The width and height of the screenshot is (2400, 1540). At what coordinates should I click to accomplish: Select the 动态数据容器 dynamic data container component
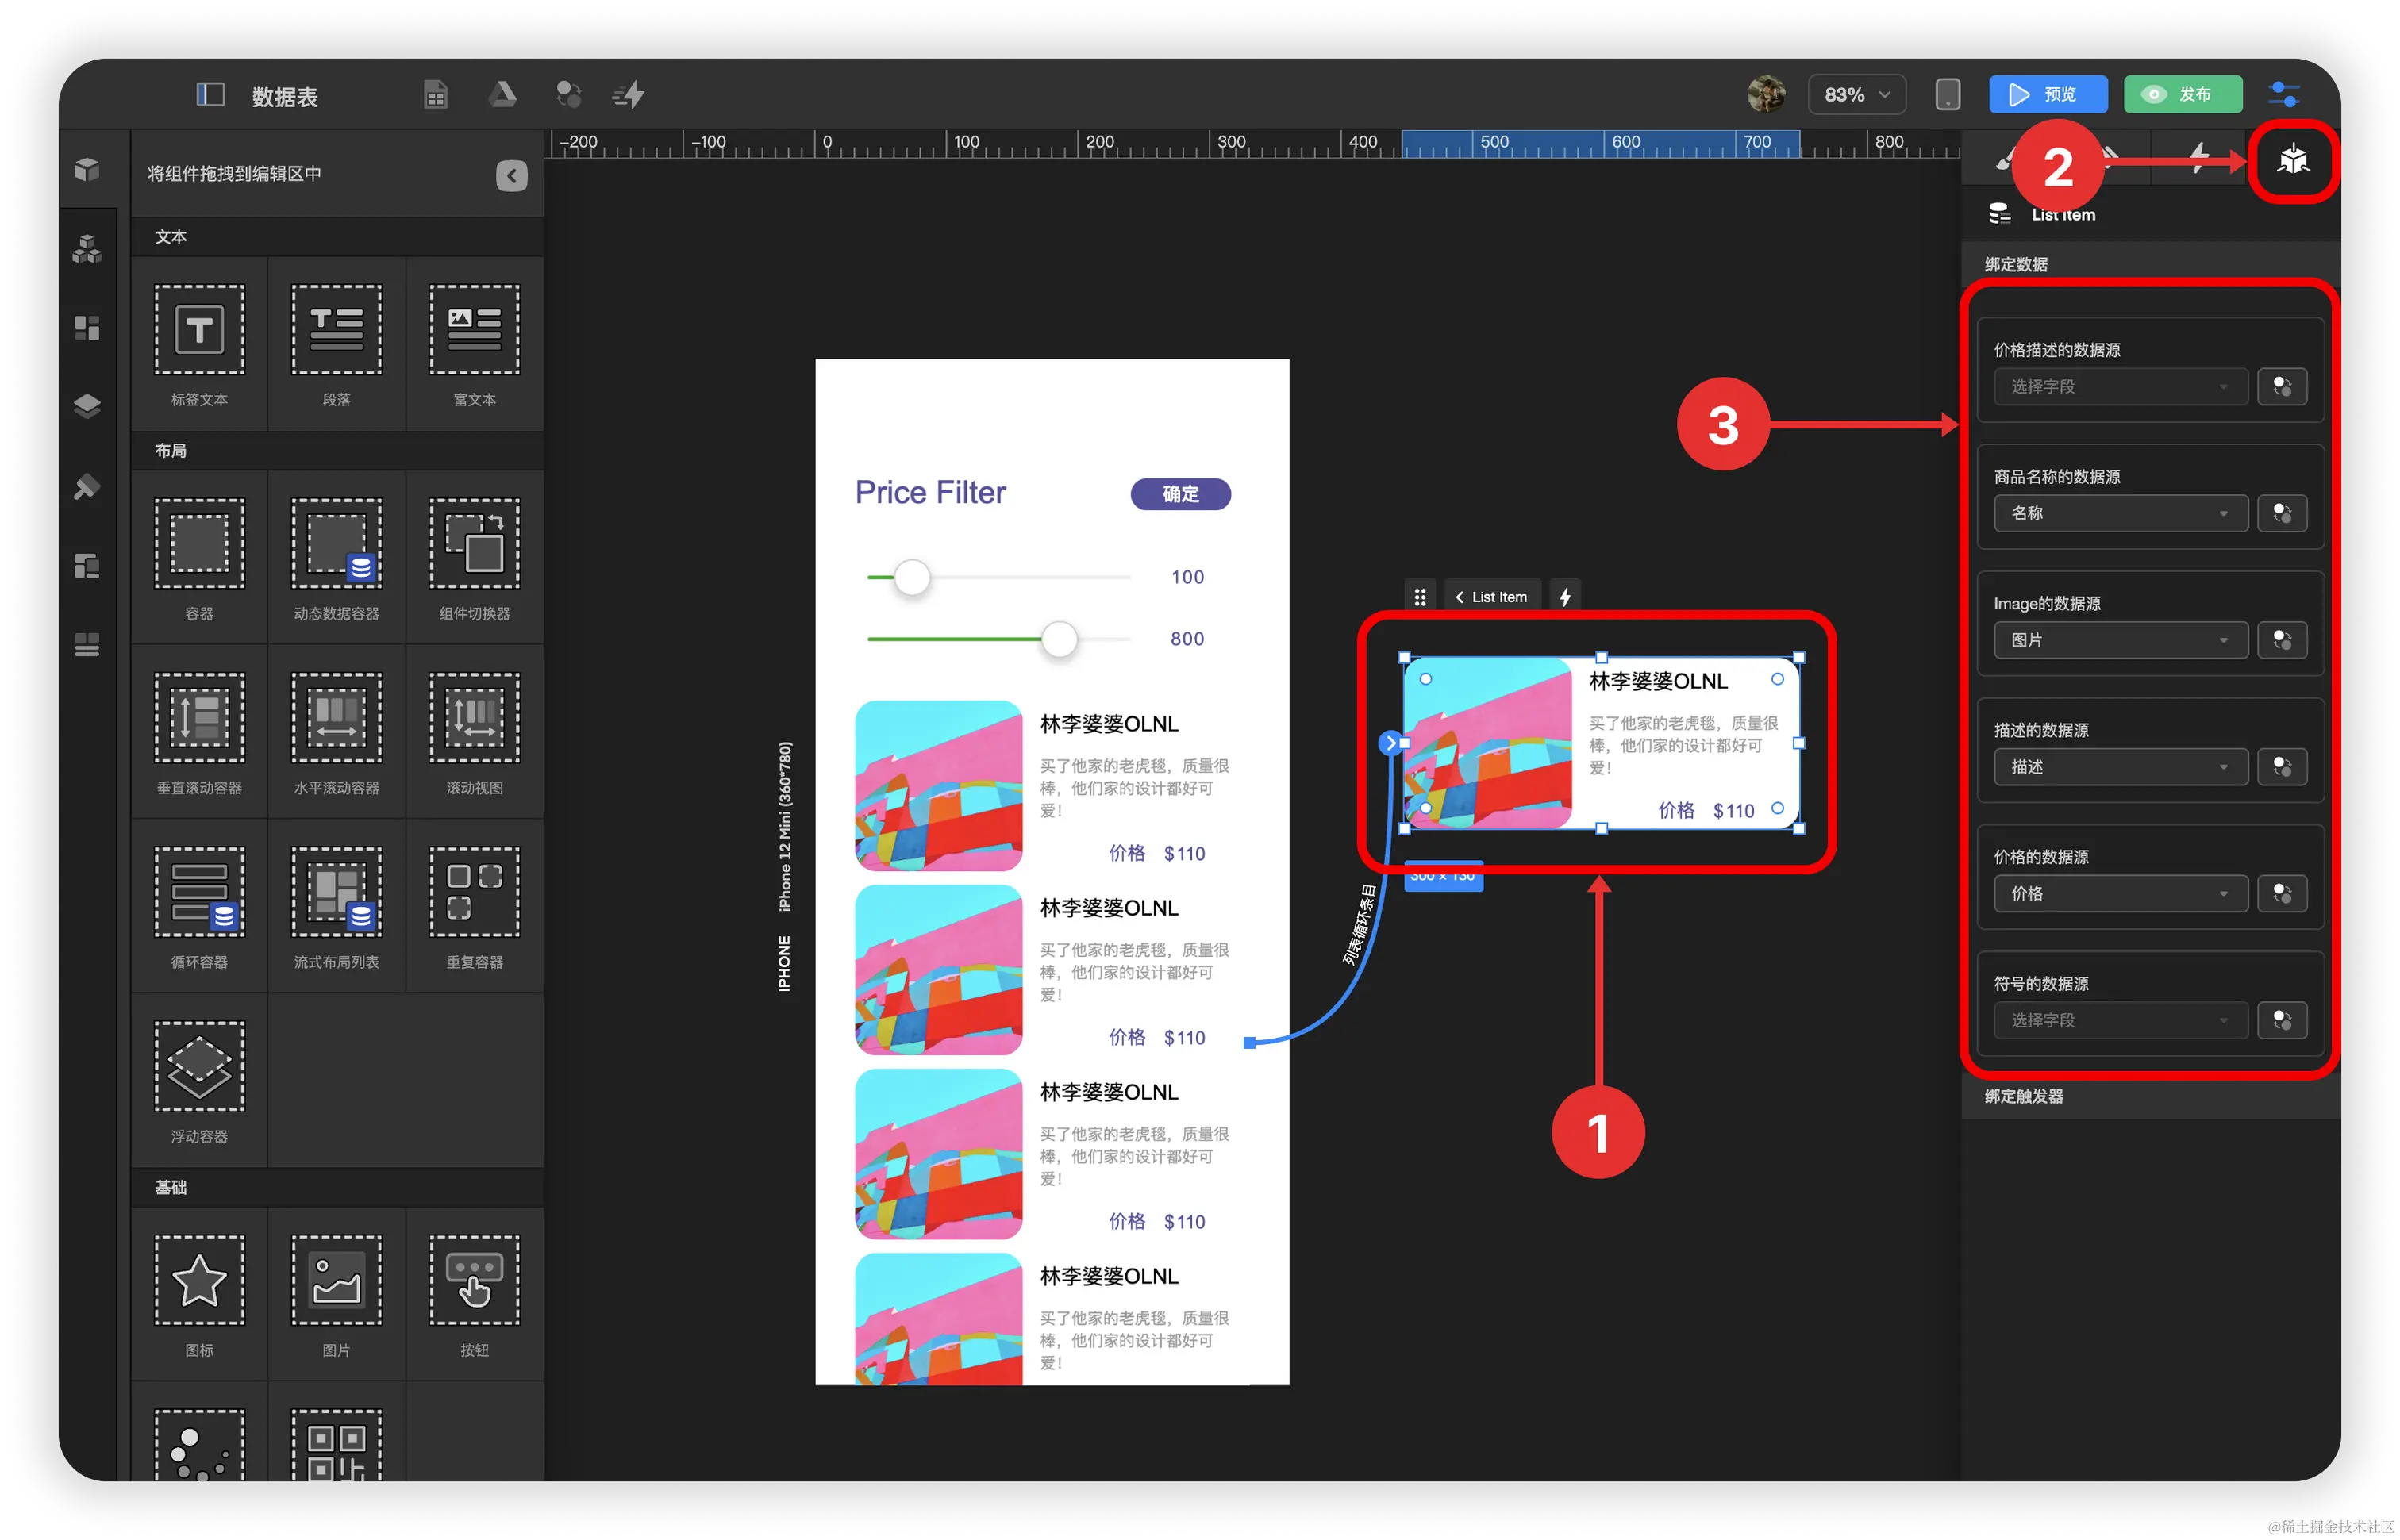click(x=336, y=544)
